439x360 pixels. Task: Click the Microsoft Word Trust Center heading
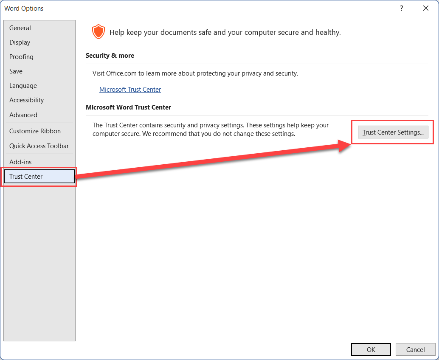click(x=128, y=107)
